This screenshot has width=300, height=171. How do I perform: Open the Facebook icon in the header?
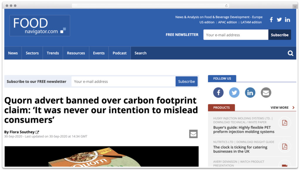(x=271, y=20)
